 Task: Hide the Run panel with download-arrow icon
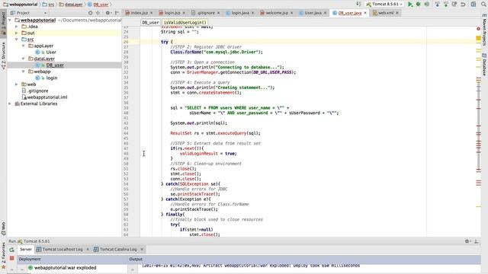477,241
